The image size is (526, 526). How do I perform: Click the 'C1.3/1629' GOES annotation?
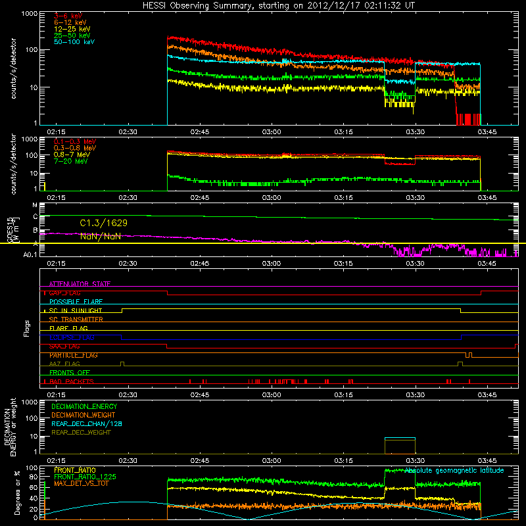point(104,223)
